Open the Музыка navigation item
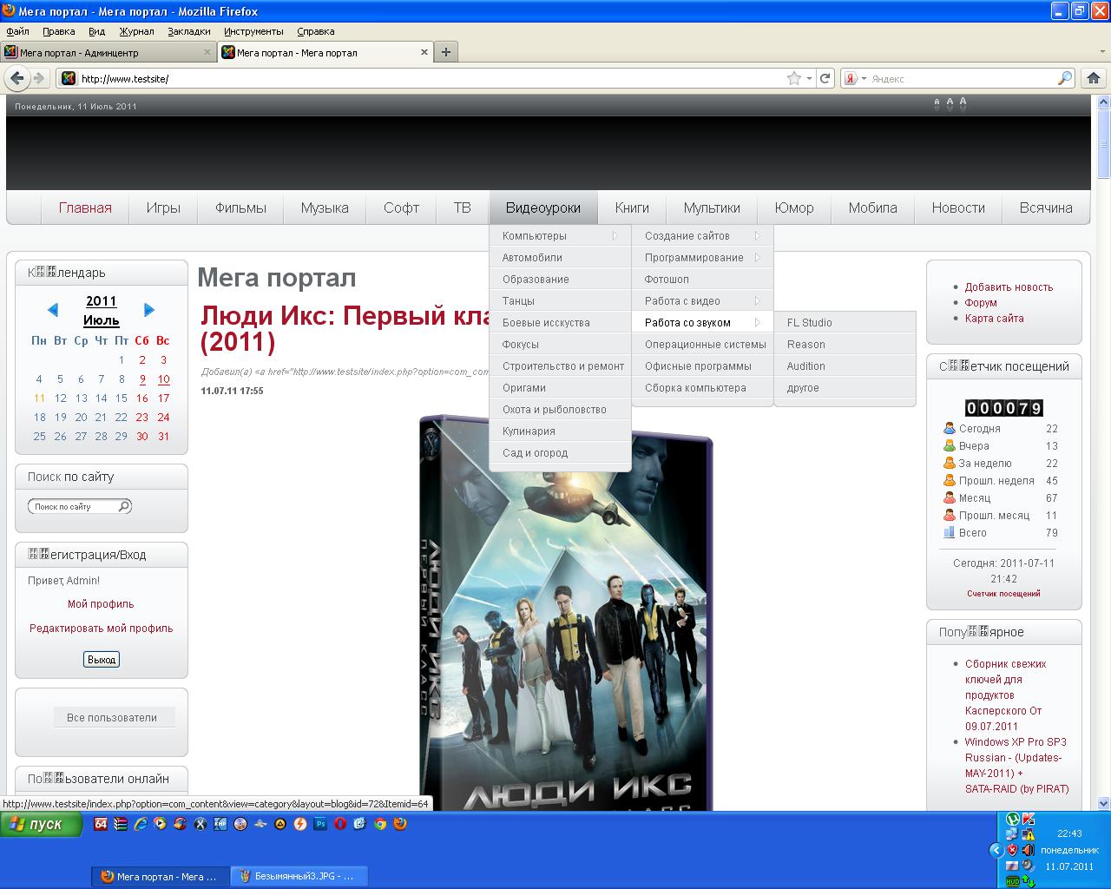This screenshot has width=1111, height=889. point(325,208)
